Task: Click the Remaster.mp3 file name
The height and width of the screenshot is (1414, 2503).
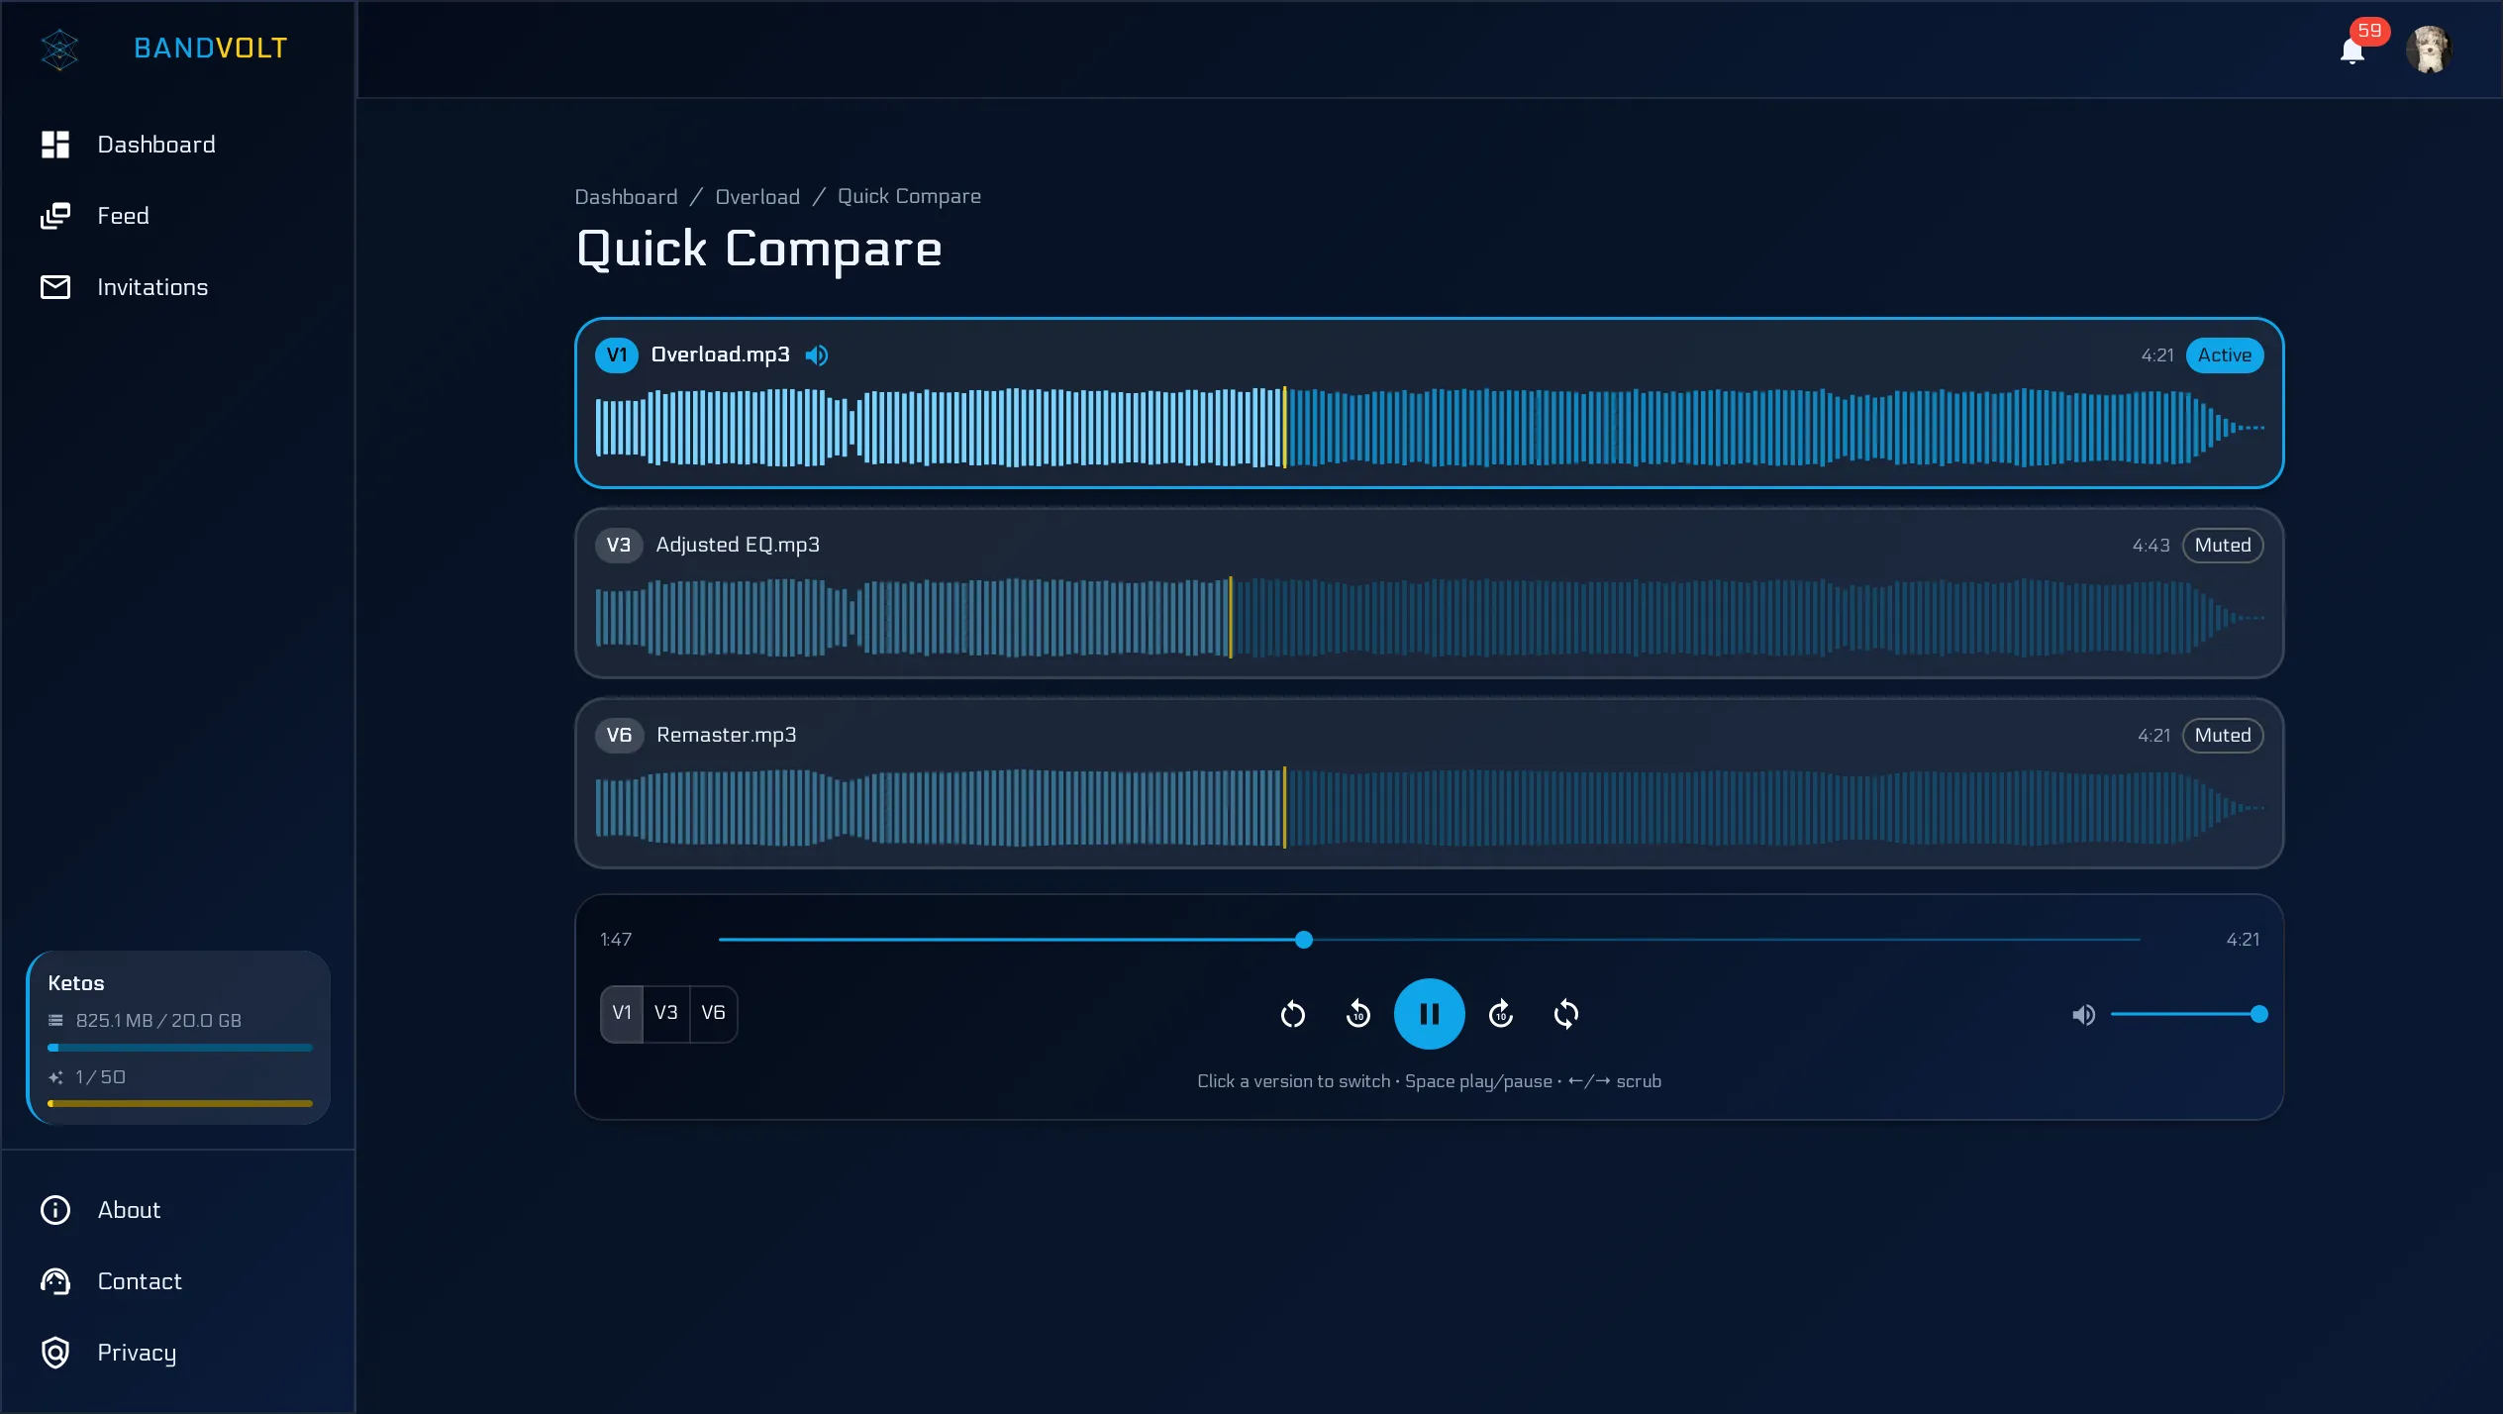Action: [726, 735]
